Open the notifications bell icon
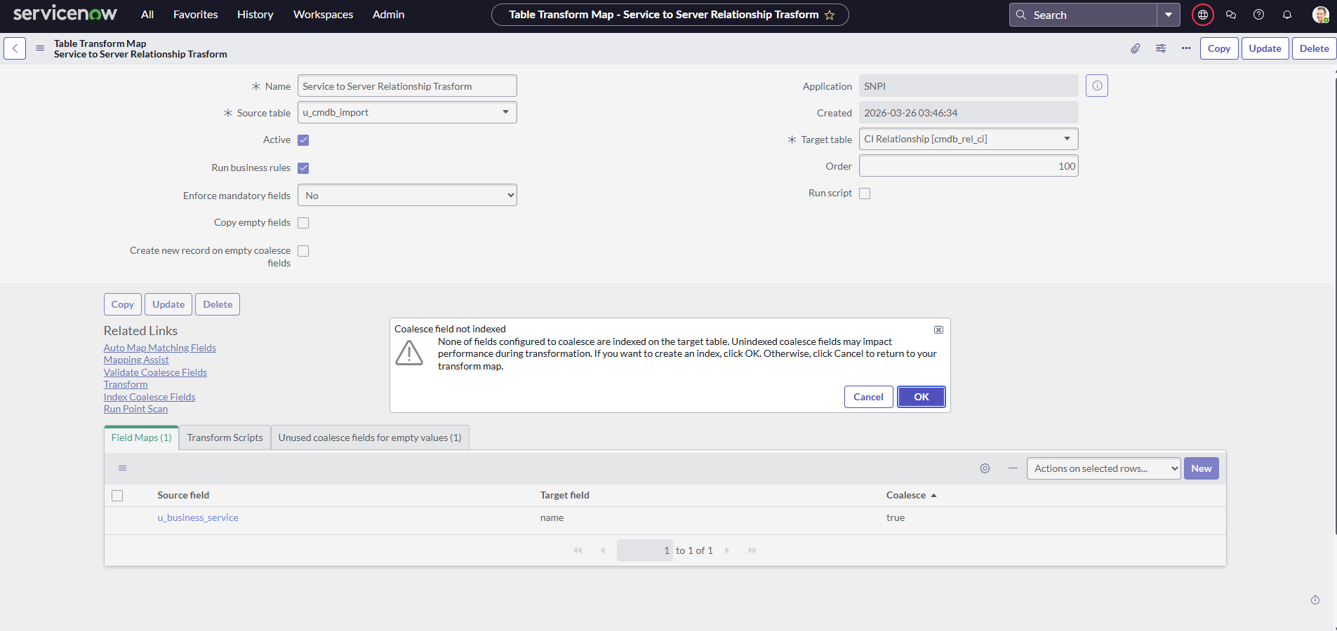 pos(1287,15)
